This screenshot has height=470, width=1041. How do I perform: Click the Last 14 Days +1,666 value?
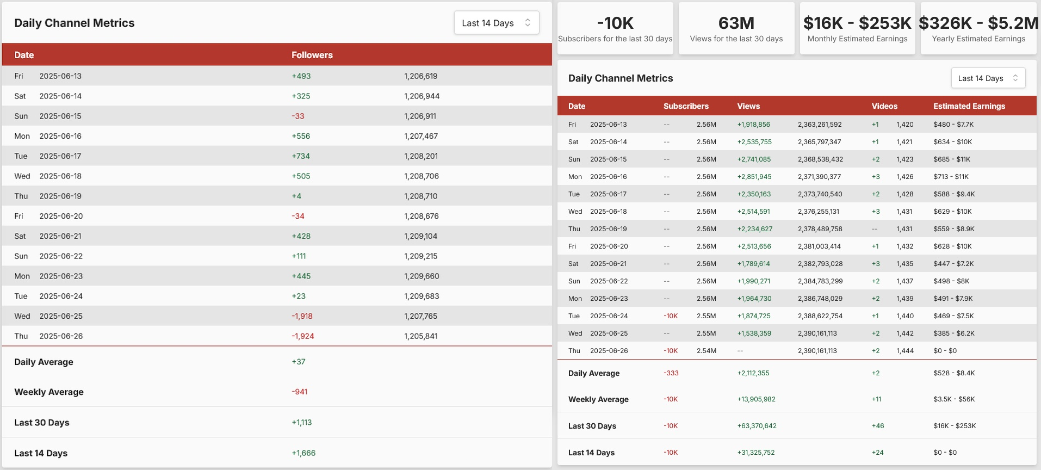point(303,453)
